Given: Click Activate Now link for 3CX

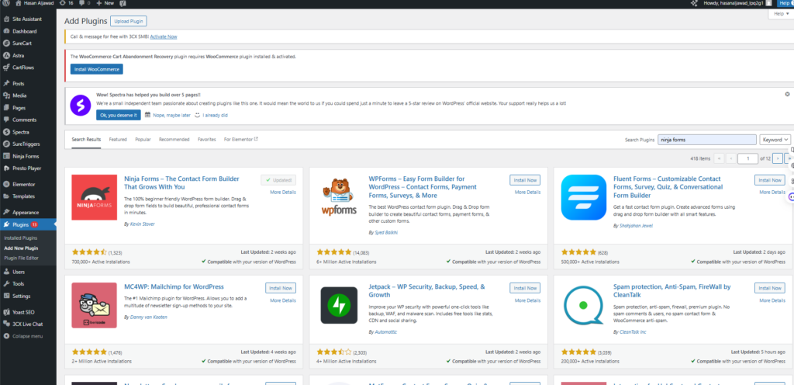Looking at the screenshot, I should pyautogui.click(x=164, y=36).
